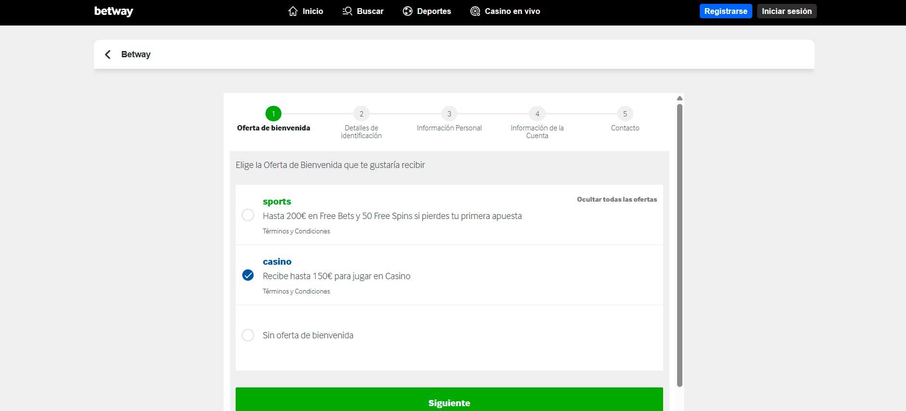Image resolution: width=906 pixels, height=411 pixels.
Task: Click the Inicio house icon
Action: pyautogui.click(x=293, y=11)
